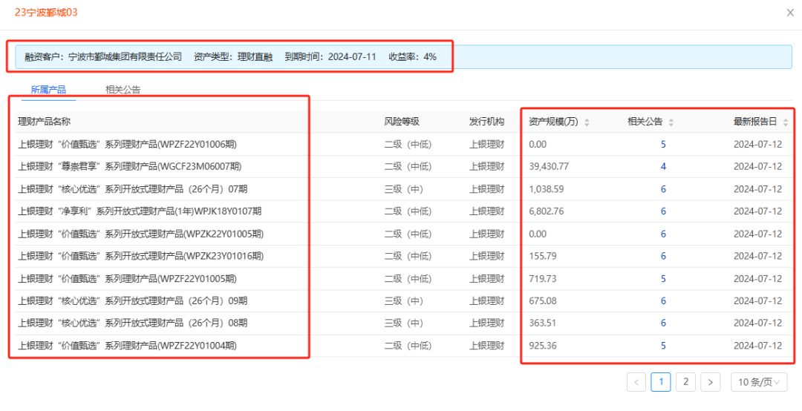802x411 pixels.
Task: Open announcements count for WPZK22Y01005期 product
Action: point(663,234)
